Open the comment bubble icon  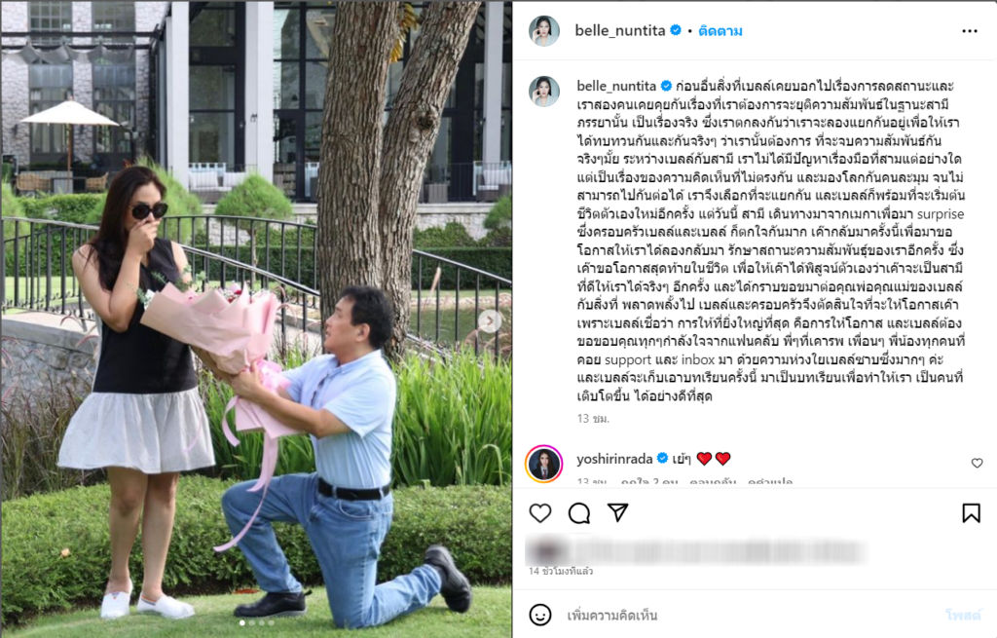(578, 512)
